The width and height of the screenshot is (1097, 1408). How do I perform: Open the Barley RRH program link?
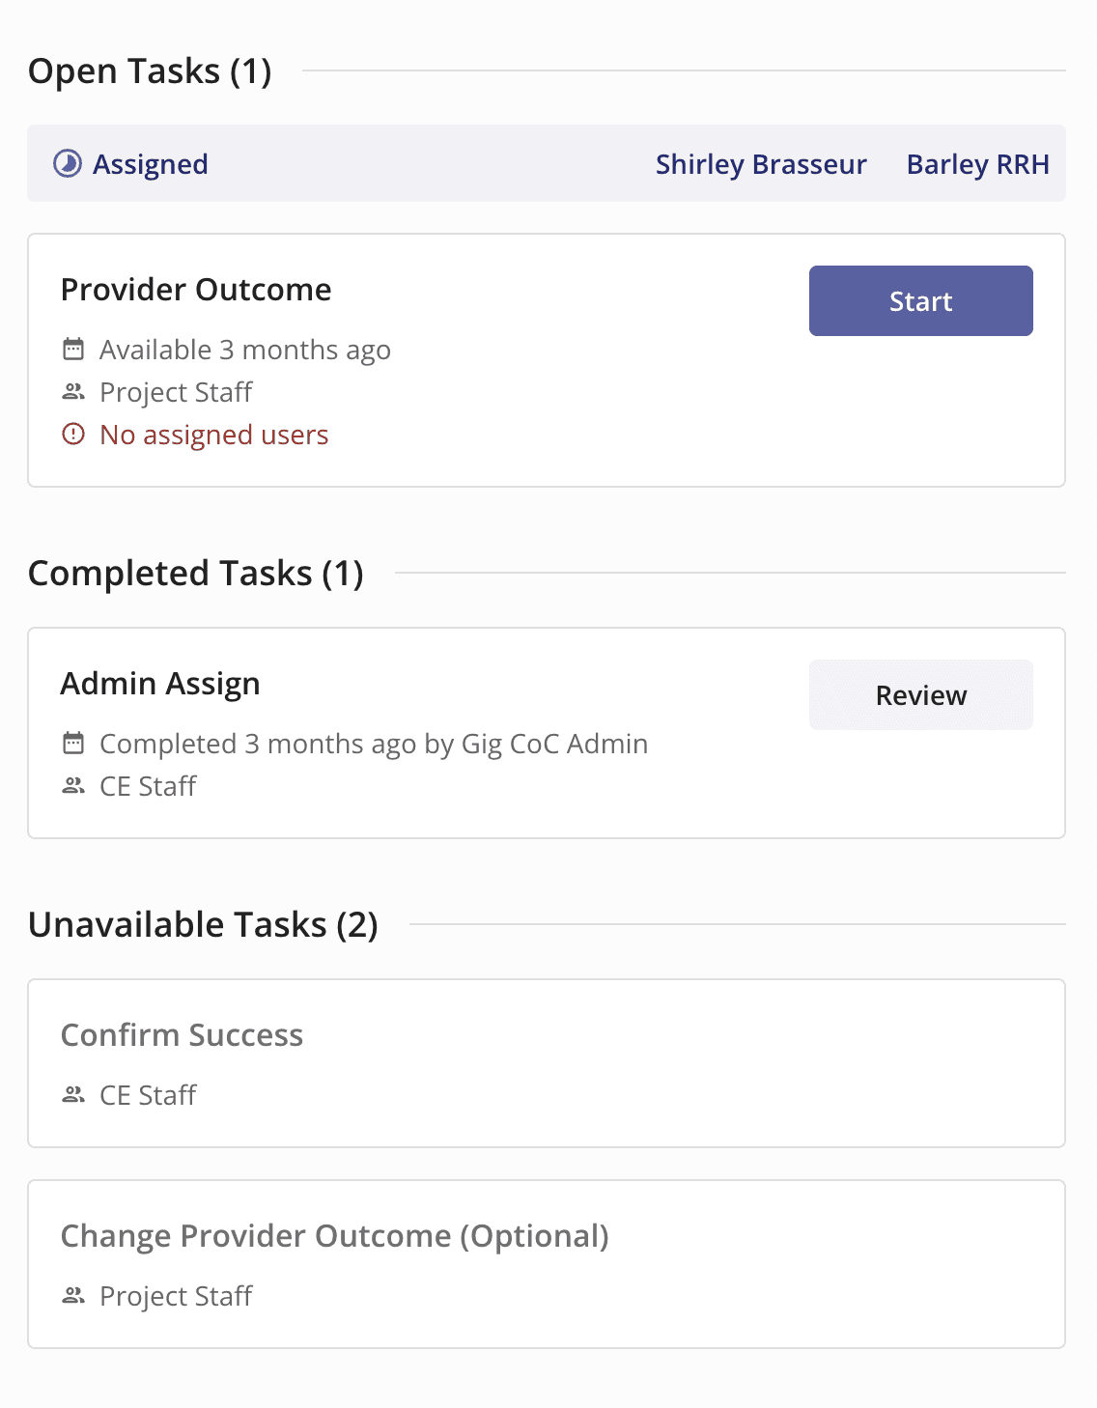[977, 164]
